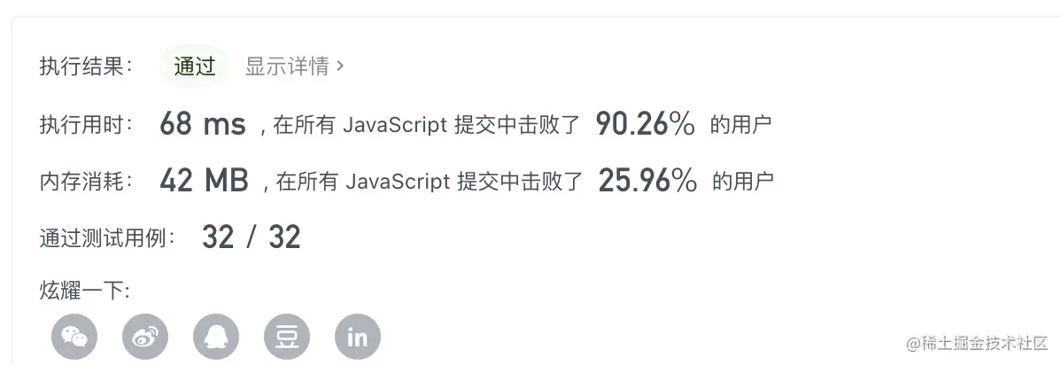Share result via QQ penguin icon
Screen dimensions: 1061x365
click(216, 337)
